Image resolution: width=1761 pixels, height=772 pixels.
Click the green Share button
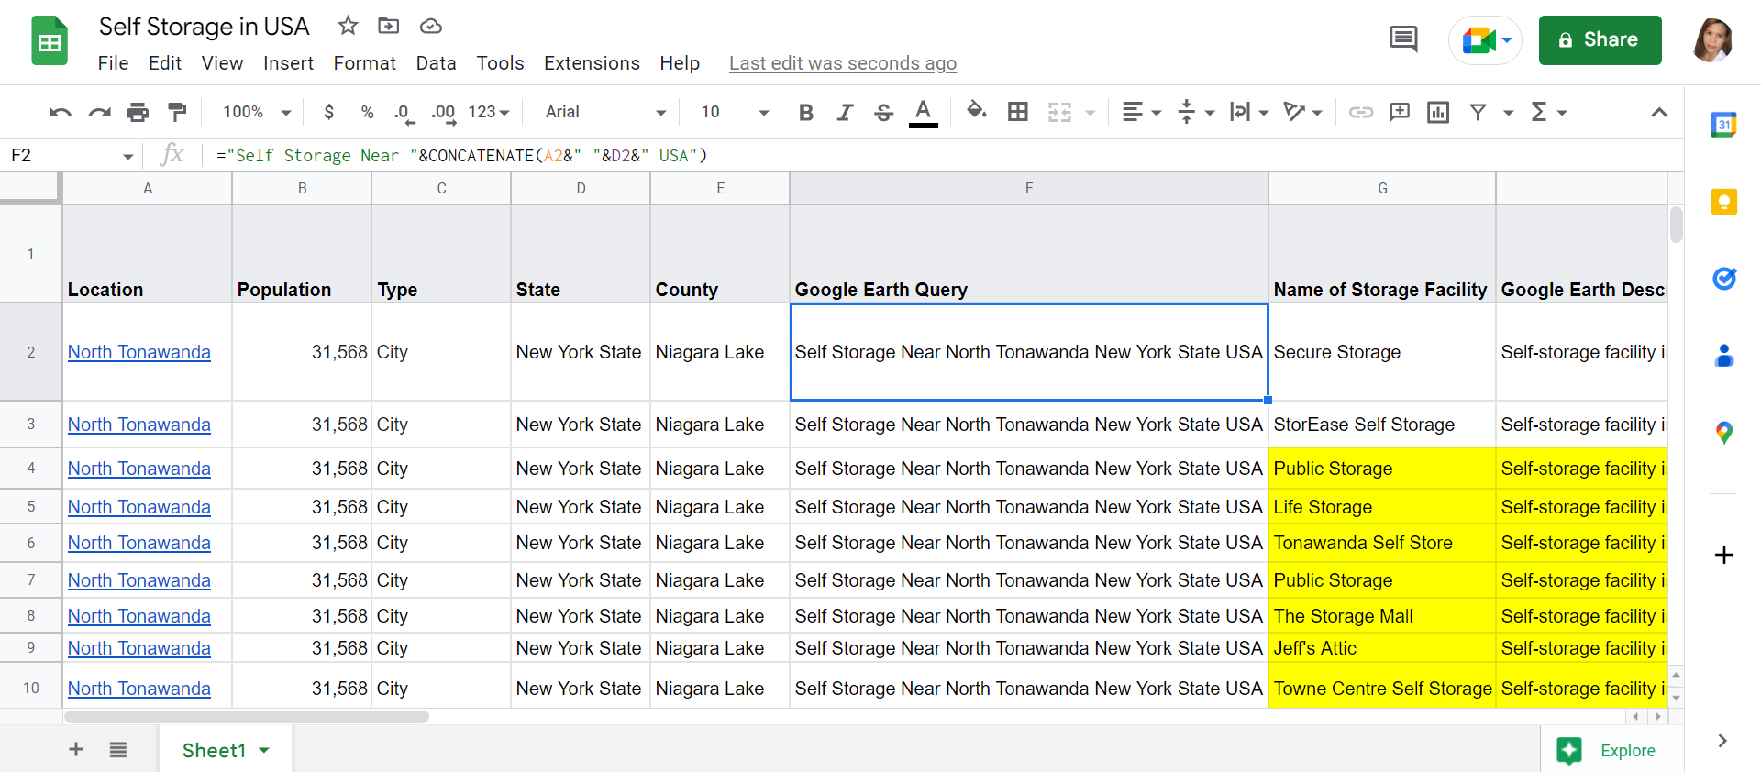(x=1600, y=40)
